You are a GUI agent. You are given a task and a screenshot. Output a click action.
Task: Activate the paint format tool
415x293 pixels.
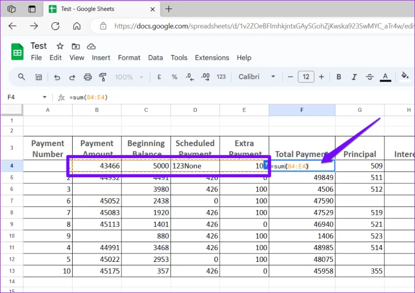[103, 77]
